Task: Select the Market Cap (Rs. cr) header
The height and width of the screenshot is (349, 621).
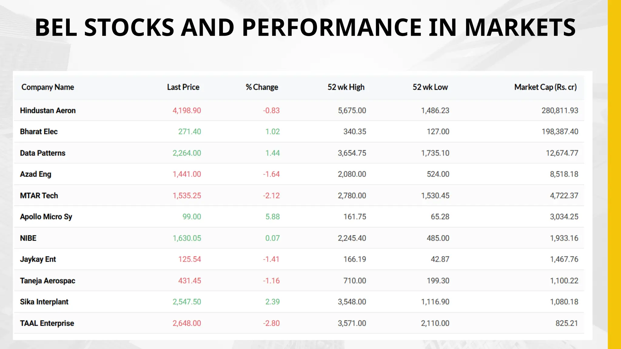Action: [x=545, y=87]
